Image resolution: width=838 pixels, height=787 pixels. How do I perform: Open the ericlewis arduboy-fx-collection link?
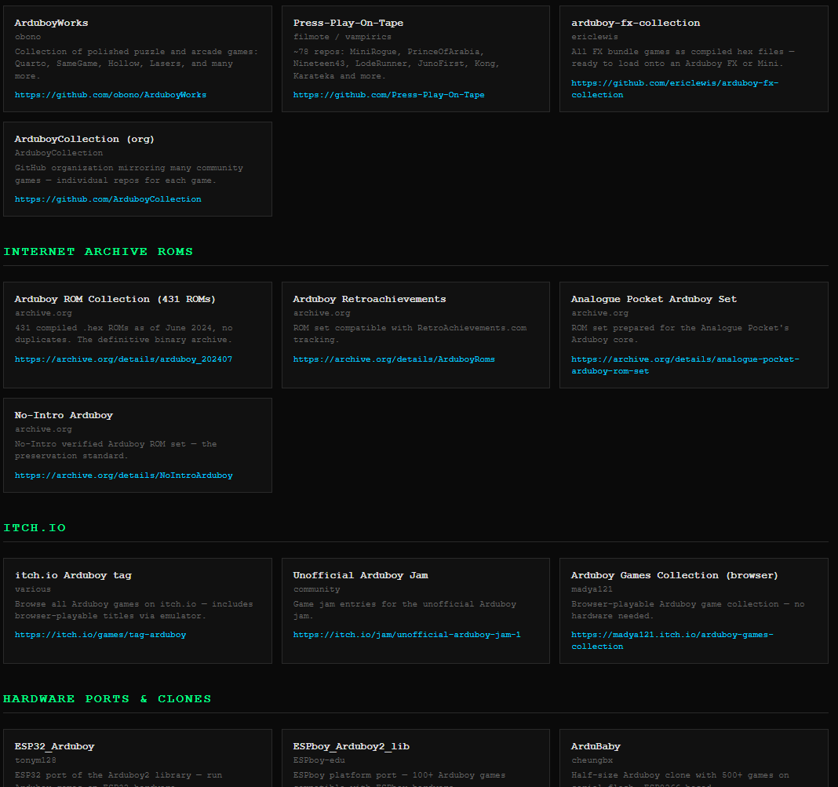675,89
